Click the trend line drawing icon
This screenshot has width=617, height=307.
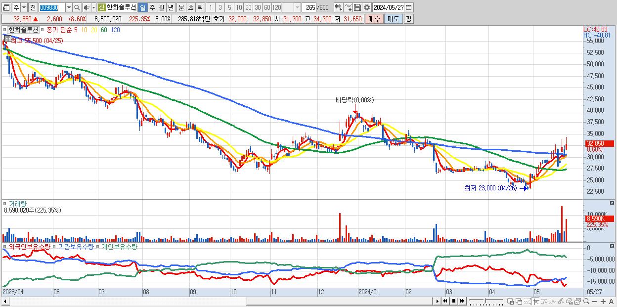tap(561, 301)
